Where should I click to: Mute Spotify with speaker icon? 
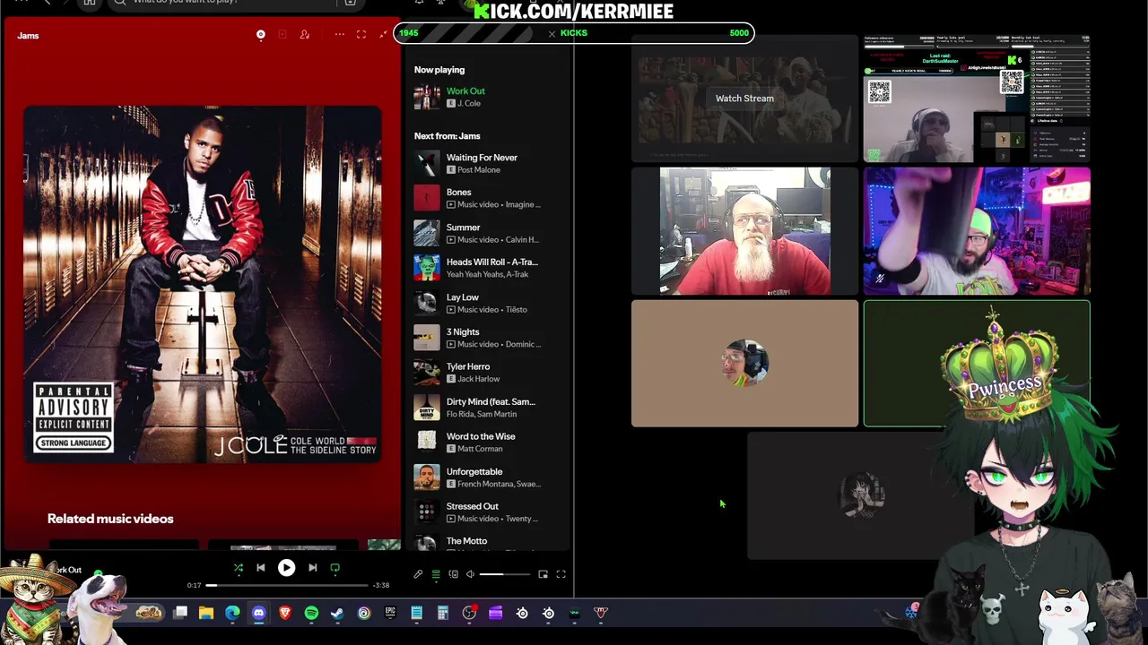point(470,574)
